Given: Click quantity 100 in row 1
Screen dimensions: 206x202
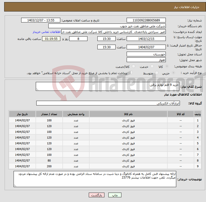Looking at the screenshot, I should 49,120.
